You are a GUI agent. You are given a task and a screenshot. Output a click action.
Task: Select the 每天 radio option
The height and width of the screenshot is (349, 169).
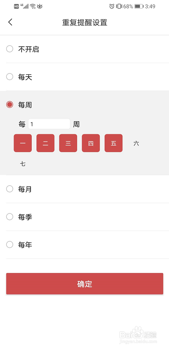tap(10, 77)
